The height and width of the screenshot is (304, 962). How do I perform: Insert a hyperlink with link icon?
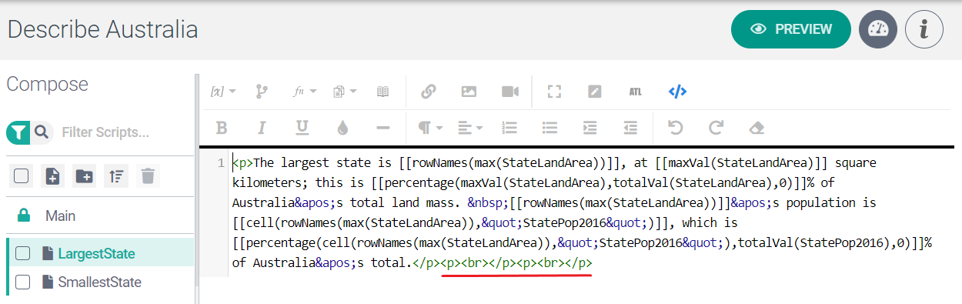pos(429,92)
